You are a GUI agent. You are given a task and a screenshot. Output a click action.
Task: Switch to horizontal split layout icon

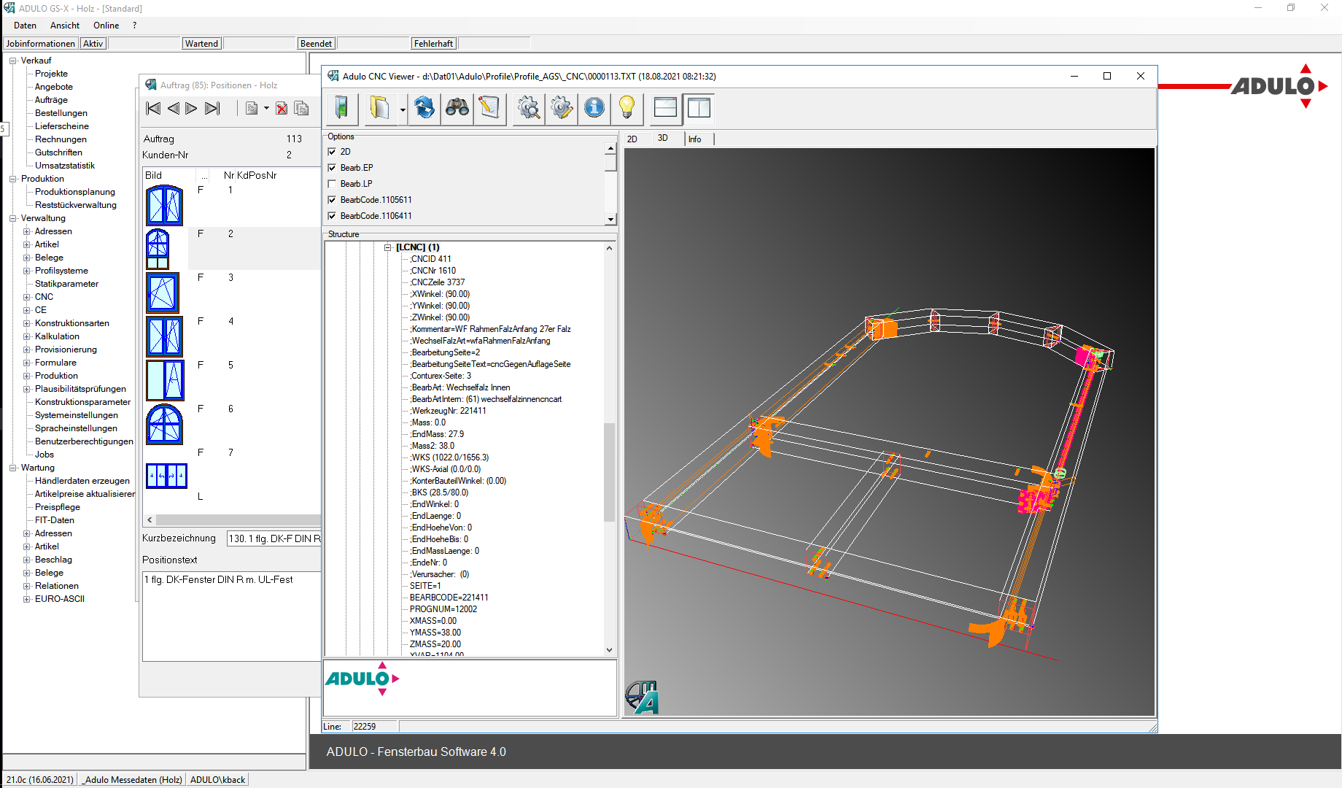(665, 109)
